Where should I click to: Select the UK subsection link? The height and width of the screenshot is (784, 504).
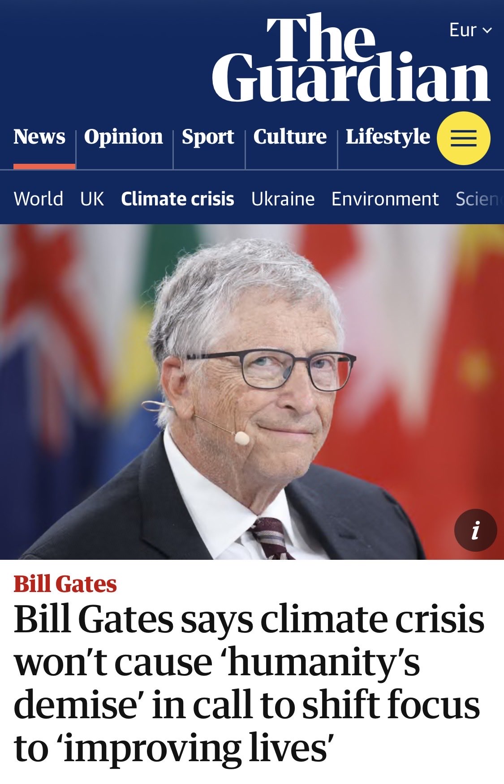click(92, 199)
